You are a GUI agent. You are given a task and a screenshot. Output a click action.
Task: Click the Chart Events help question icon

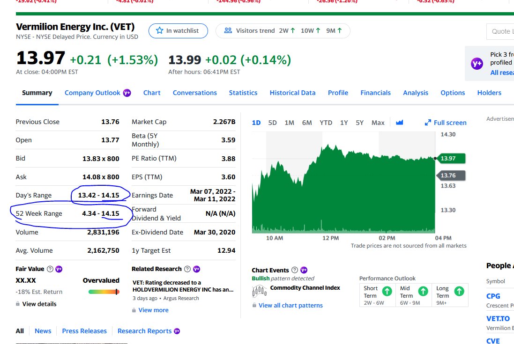click(x=295, y=270)
